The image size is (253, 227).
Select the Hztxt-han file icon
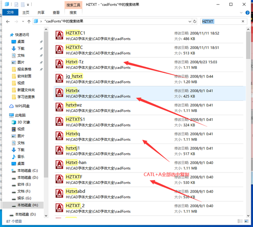(x=59, y=165)
